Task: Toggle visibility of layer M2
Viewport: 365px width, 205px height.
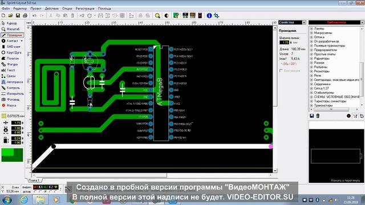Action: (x=46, y=187)
